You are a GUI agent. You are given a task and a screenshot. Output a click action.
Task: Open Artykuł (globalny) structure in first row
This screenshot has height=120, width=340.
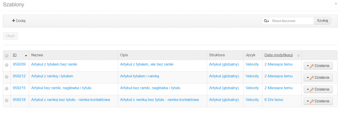[x=224, y=64]
